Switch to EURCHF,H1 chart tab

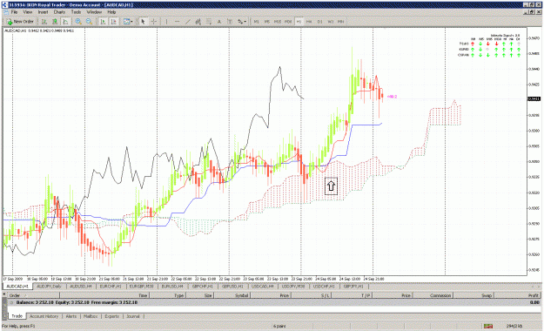111,287
